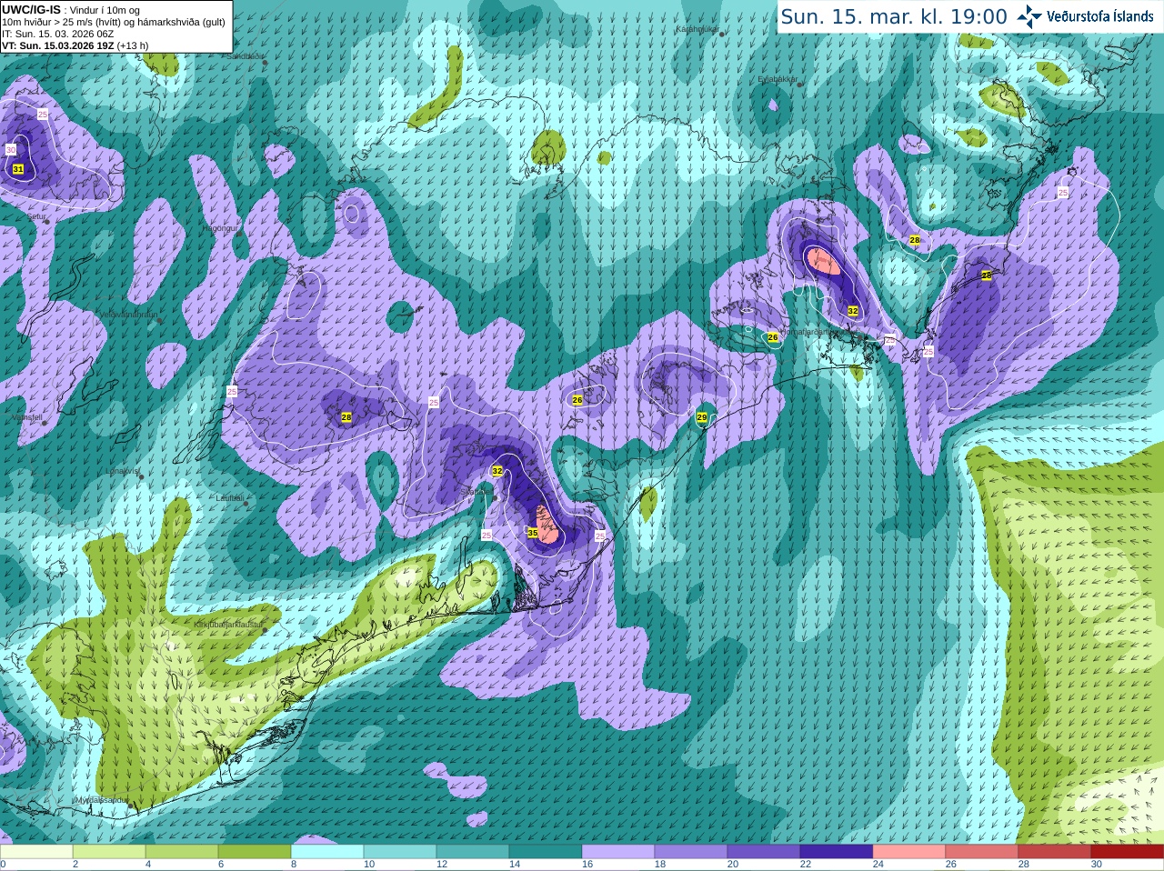Click the yellow gust marker 31
Image resolution: width=1164 pixels, height=871 pixels.
click(18, 169)
